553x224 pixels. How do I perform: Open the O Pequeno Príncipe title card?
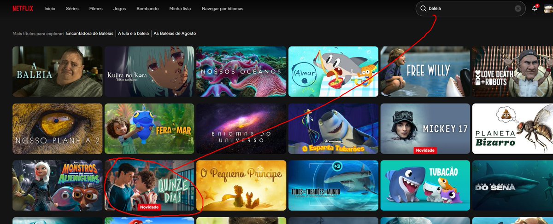(241, 185)
